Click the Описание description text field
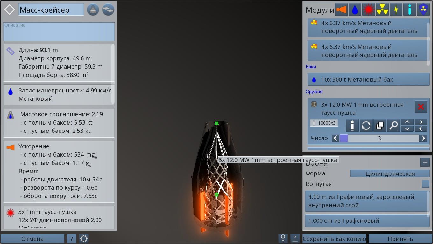The image size is (433, 244). click(59, 31)
